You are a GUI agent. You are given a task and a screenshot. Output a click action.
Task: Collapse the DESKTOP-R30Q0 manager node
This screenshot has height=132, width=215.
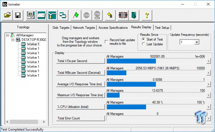point(13,40)
